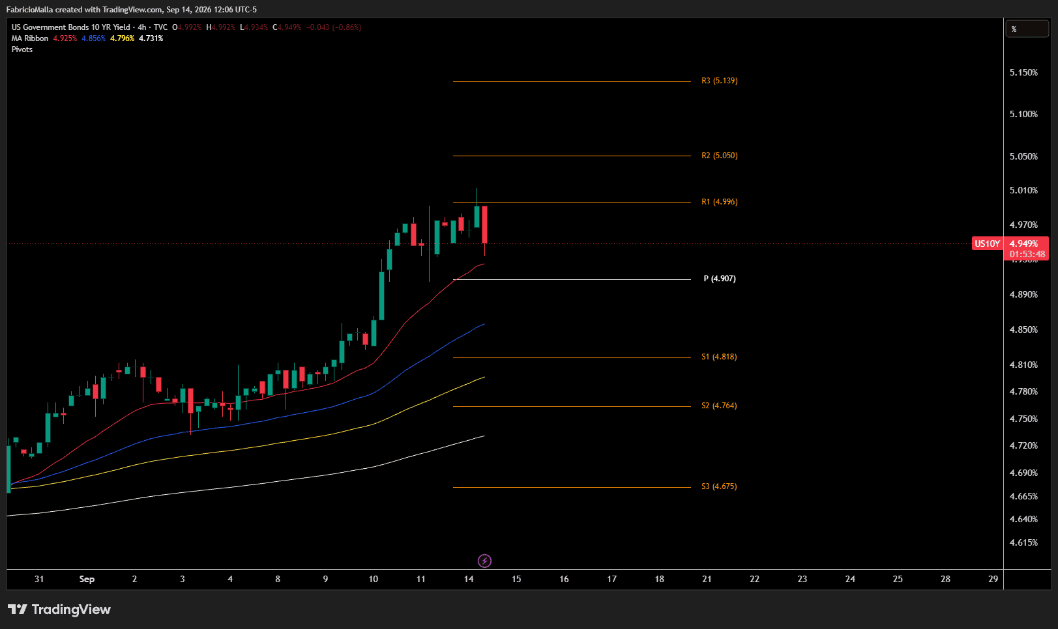
Task: Select the Pivots indicator legend
Action: coord(22,49)
